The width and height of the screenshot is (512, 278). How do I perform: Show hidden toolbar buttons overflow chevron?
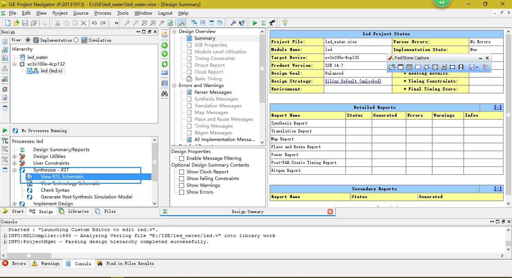[117, 23]
